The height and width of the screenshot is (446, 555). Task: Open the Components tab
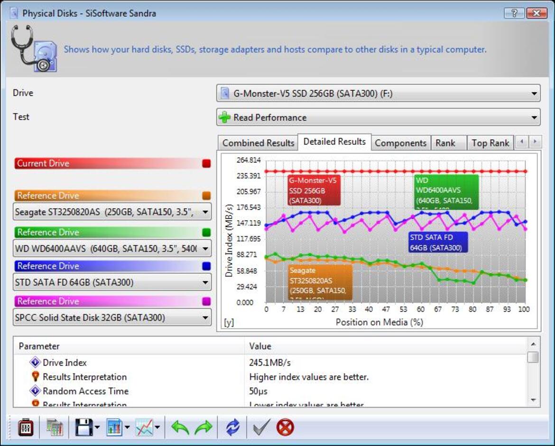[401, 143]
